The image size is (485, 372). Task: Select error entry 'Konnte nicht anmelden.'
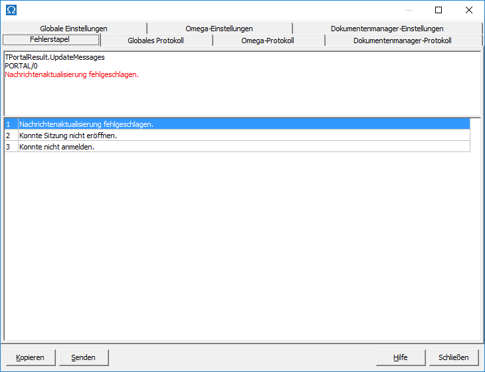[x=56, y=147]
